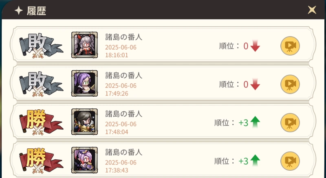326x178 pixels.
Task: Select the 2025-06-06 17:49:26 timestamp
Action: [121, 90]
